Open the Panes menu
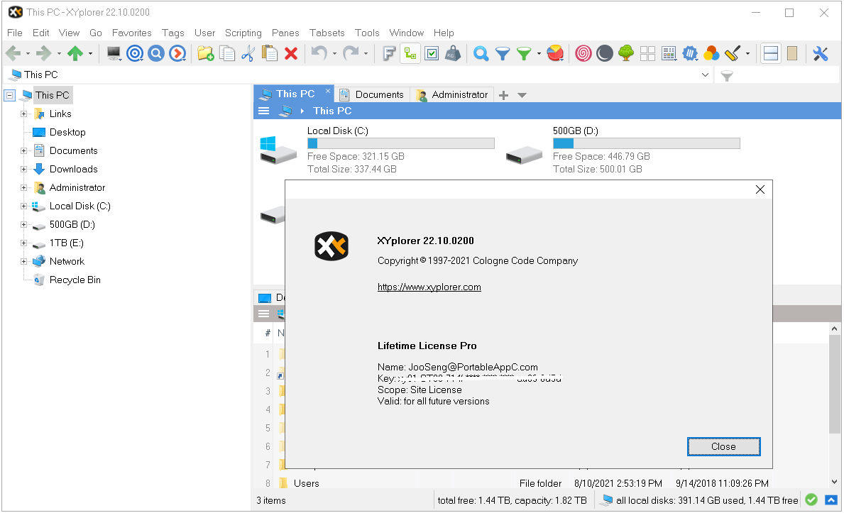 (285, 33)
